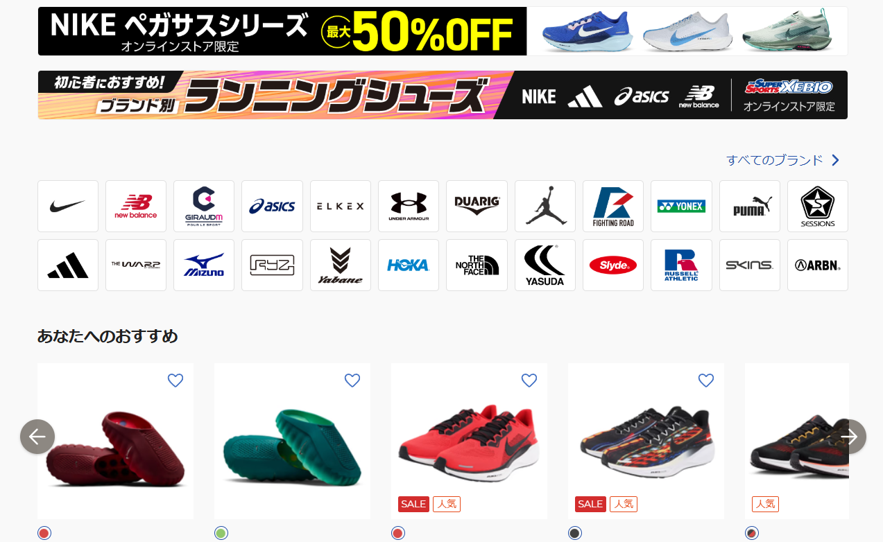Go back in carousel with left arrow
The height and width of the screenshot is (542, 883).
tap(37, 437)
